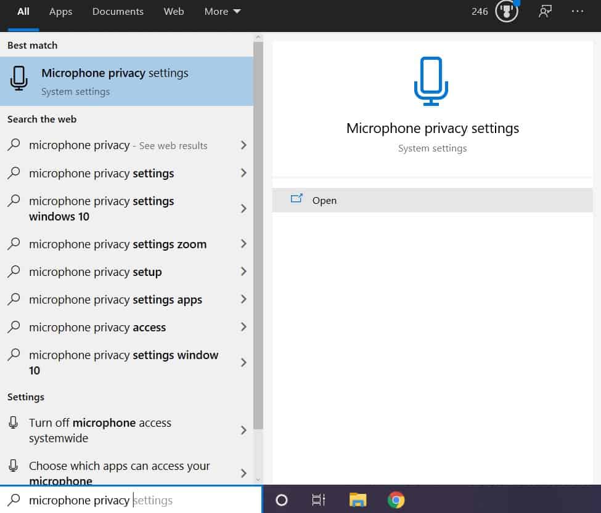Expand arrow for microphone privacy settings zoom
The image size is (601, 513).
pyautogui.click(x=243, y=244)
